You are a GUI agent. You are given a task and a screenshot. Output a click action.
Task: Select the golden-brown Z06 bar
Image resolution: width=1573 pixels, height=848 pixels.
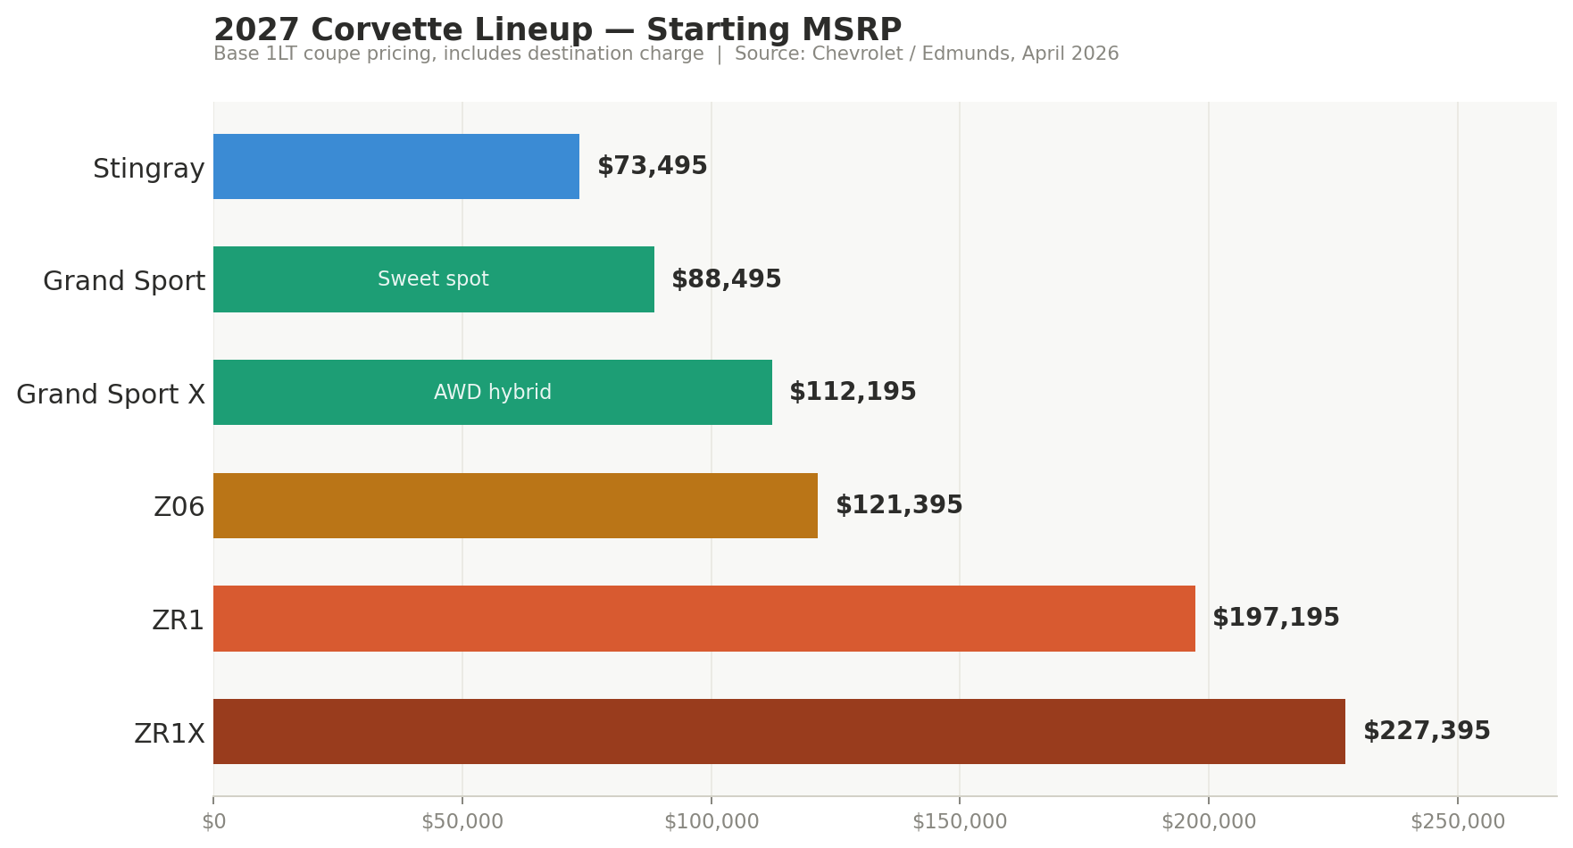(515, 506)
